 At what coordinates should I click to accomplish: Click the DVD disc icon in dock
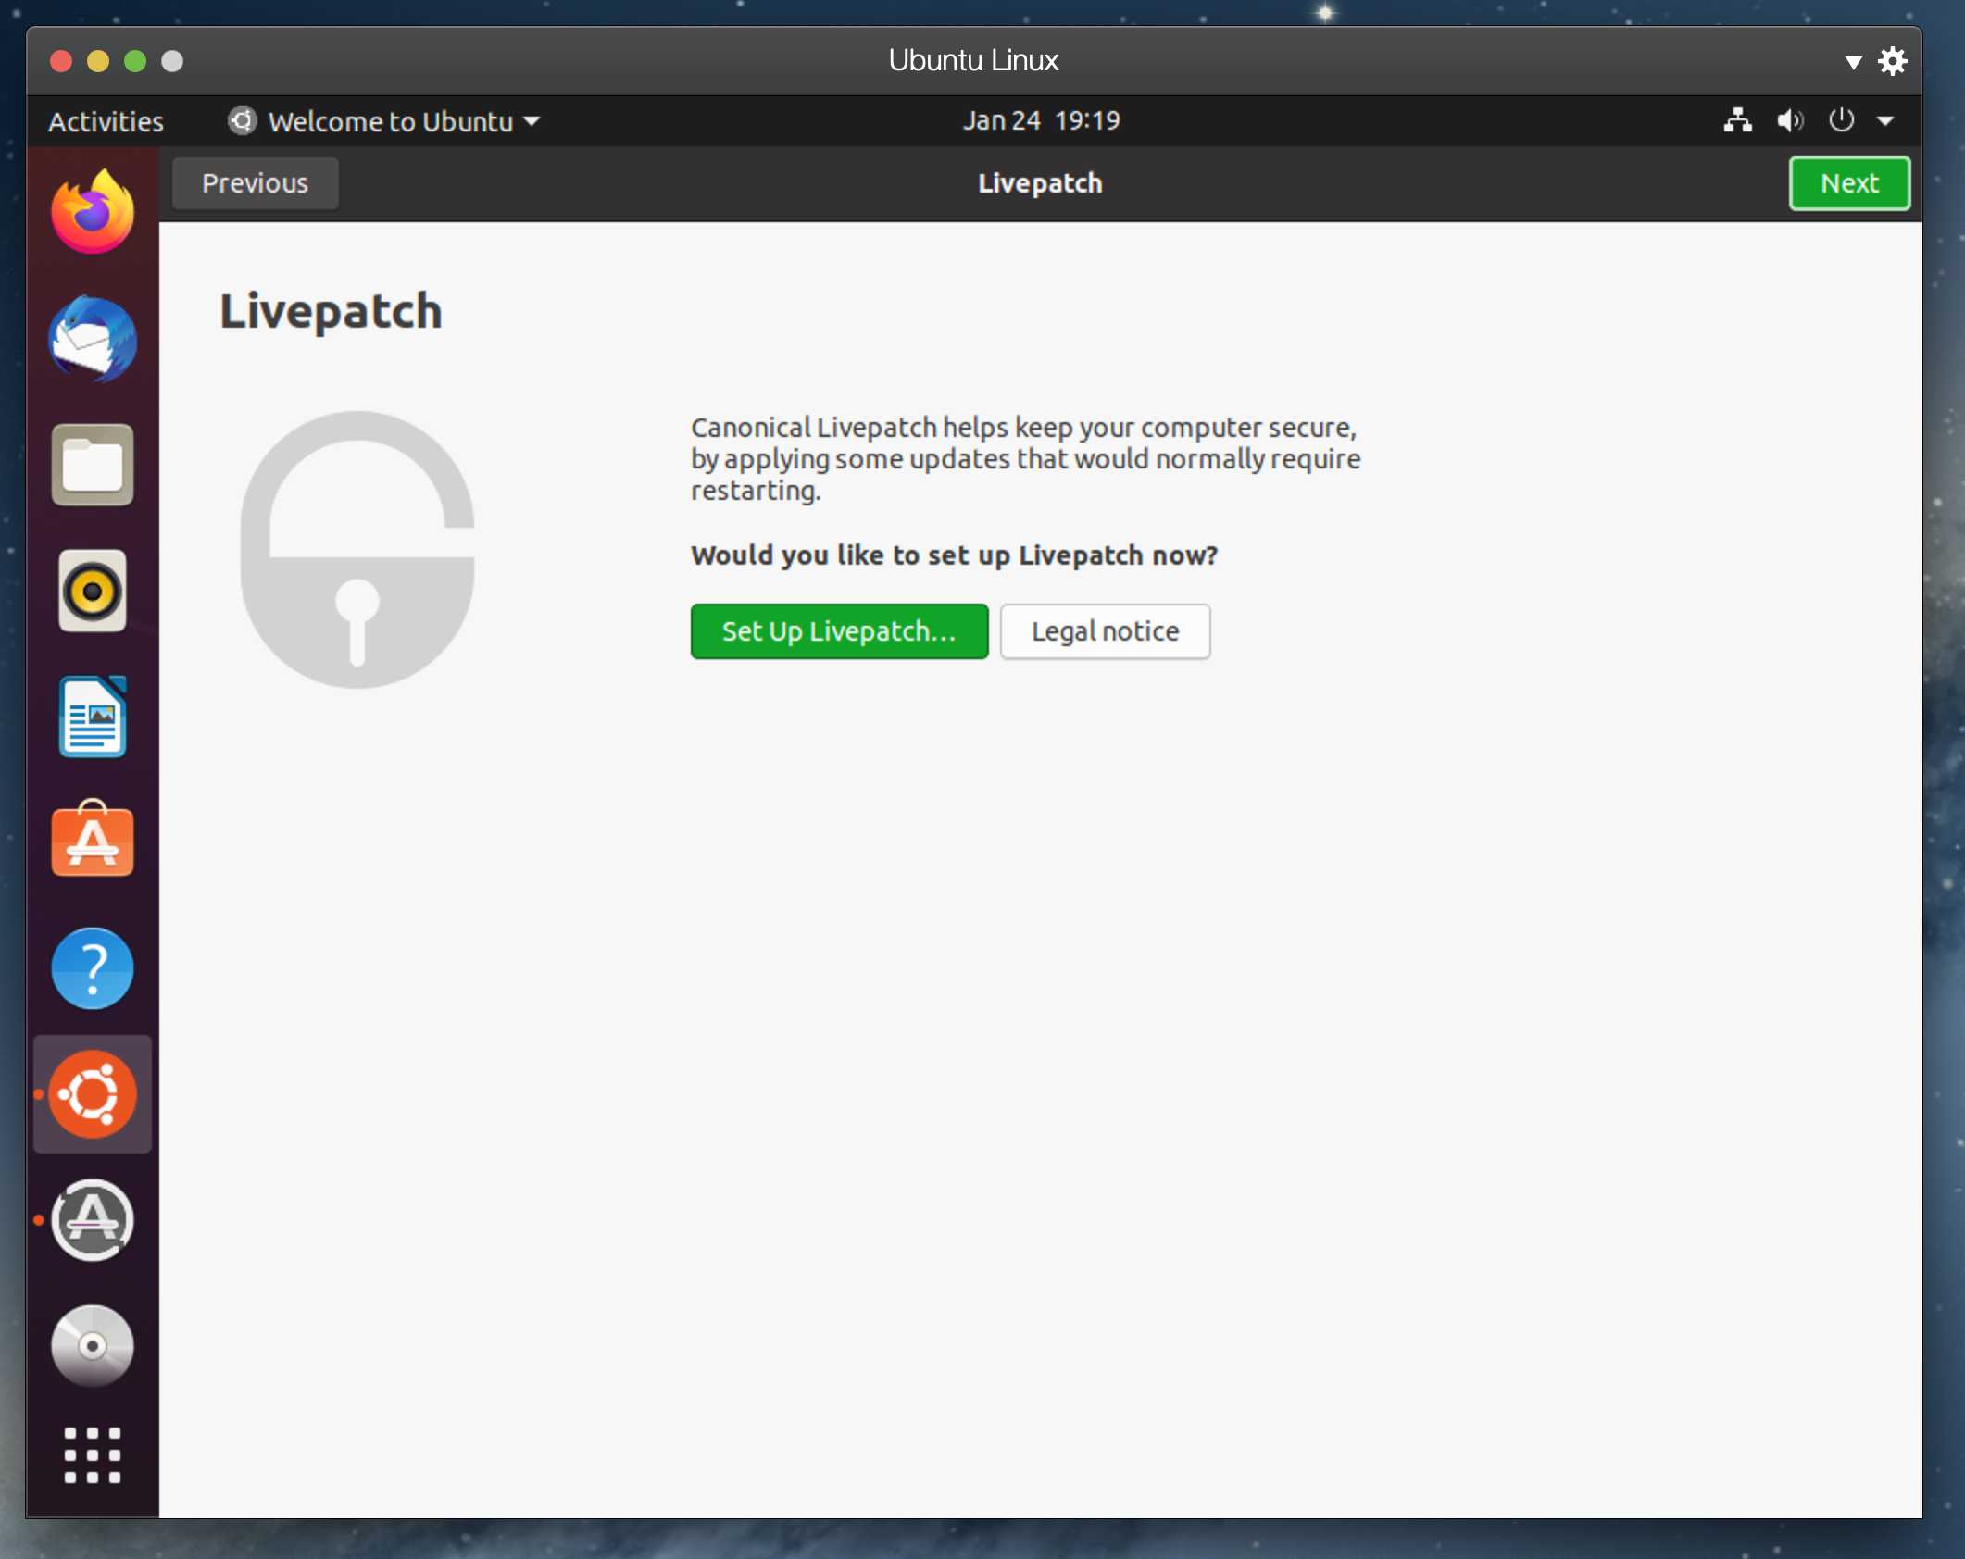(92, 1345)
